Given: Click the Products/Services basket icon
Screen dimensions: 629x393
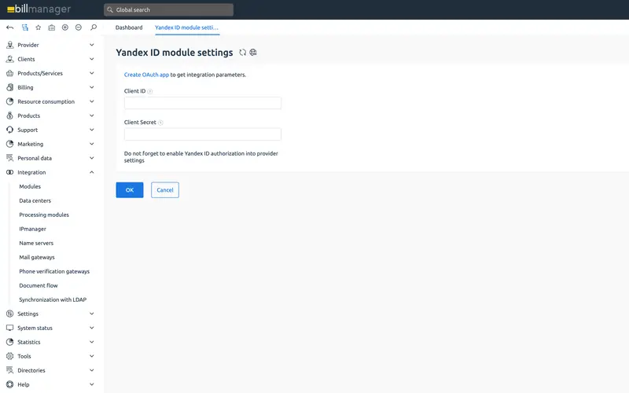Looking at the screenshot, I should (x=10, y=73).
